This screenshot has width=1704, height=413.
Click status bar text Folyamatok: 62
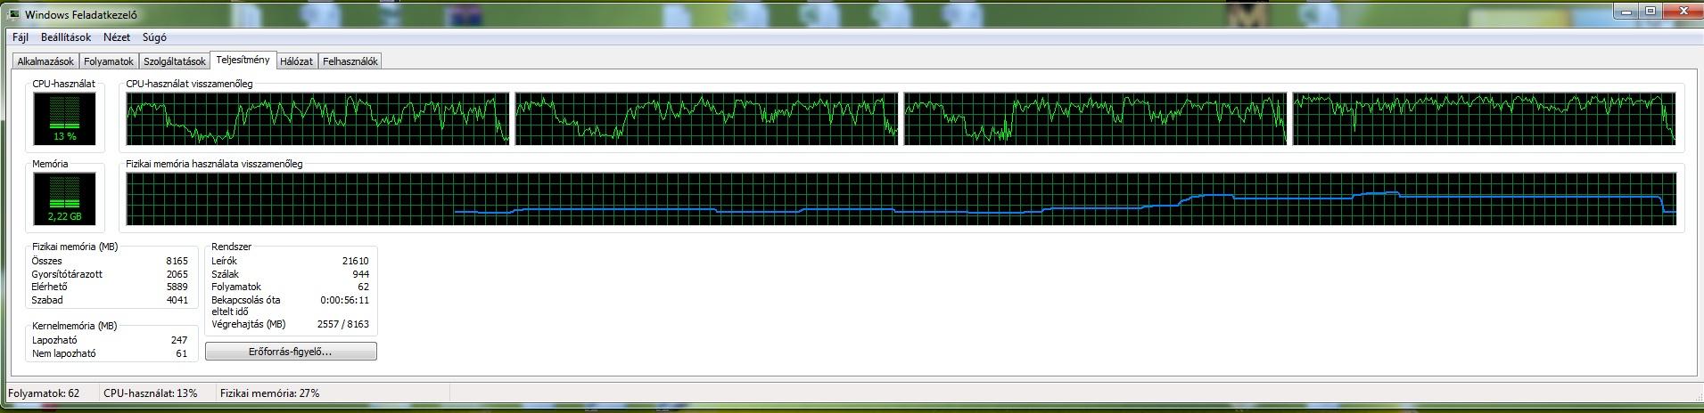point(44,393)
